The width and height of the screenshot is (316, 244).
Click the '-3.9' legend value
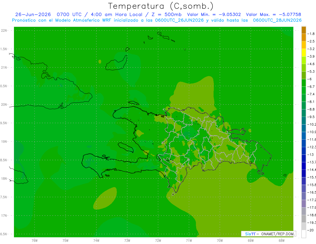click(312, 56)
